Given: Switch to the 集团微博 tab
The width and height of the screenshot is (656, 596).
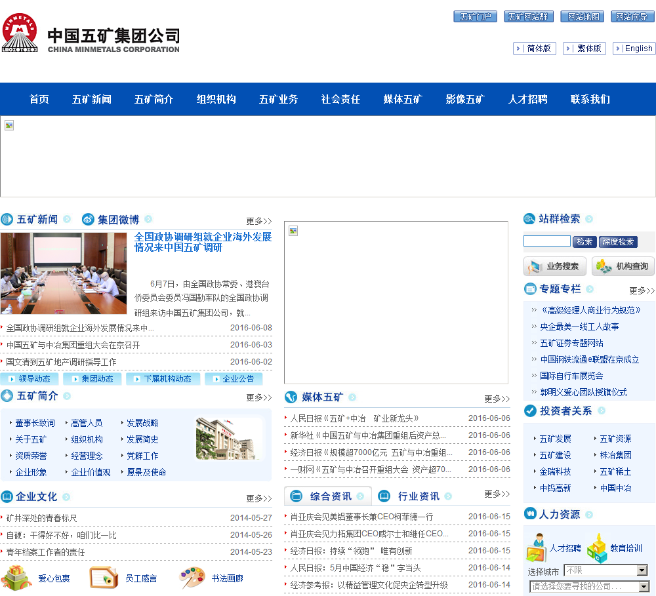Looking at the screenshot, I should click(118, 220).
